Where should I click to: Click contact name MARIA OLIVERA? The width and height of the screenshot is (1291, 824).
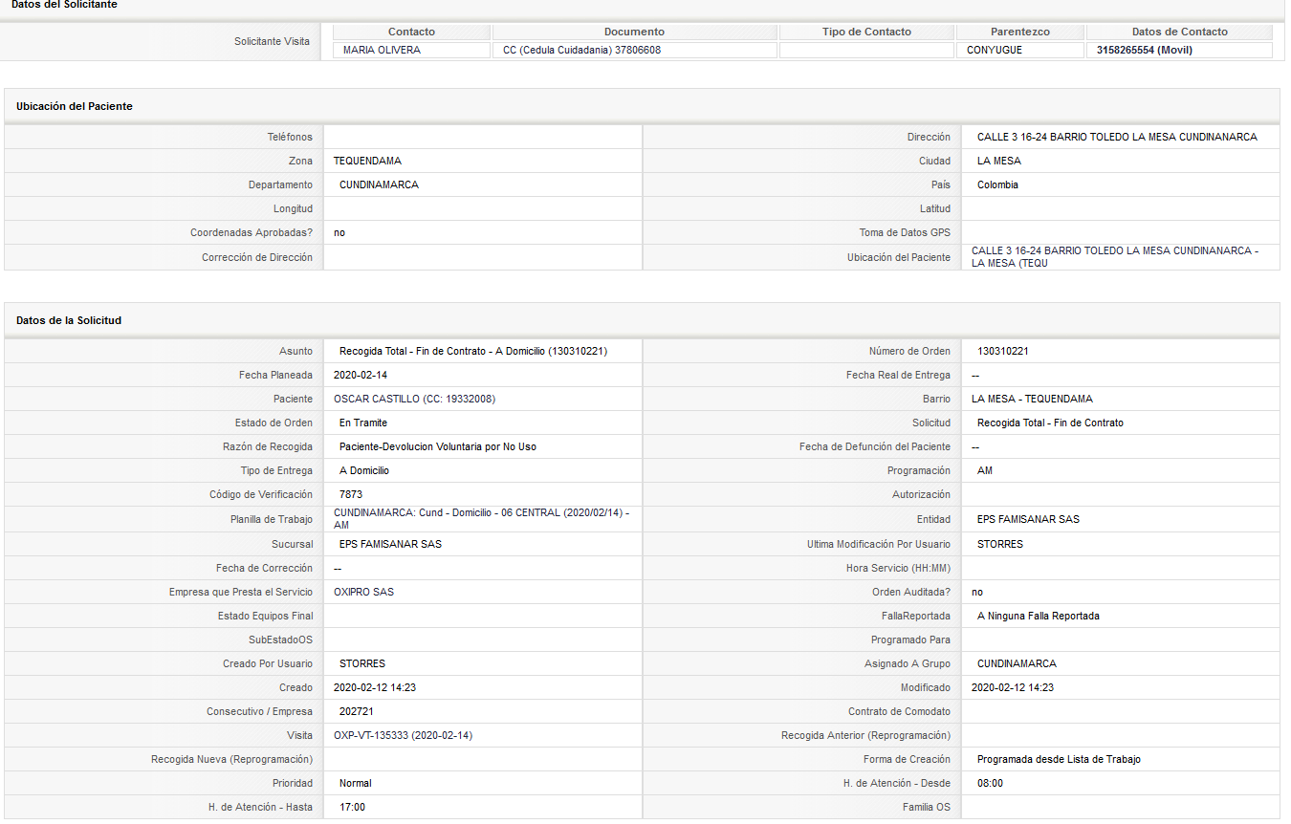[382, 50]
